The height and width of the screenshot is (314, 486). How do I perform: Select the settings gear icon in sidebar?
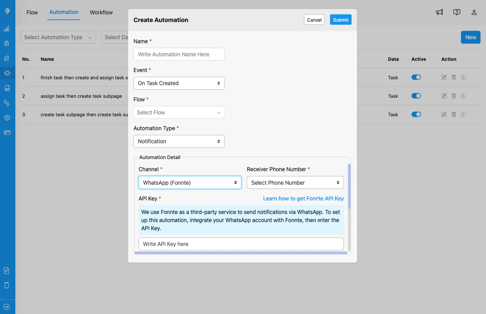click(x=7, y=118)
